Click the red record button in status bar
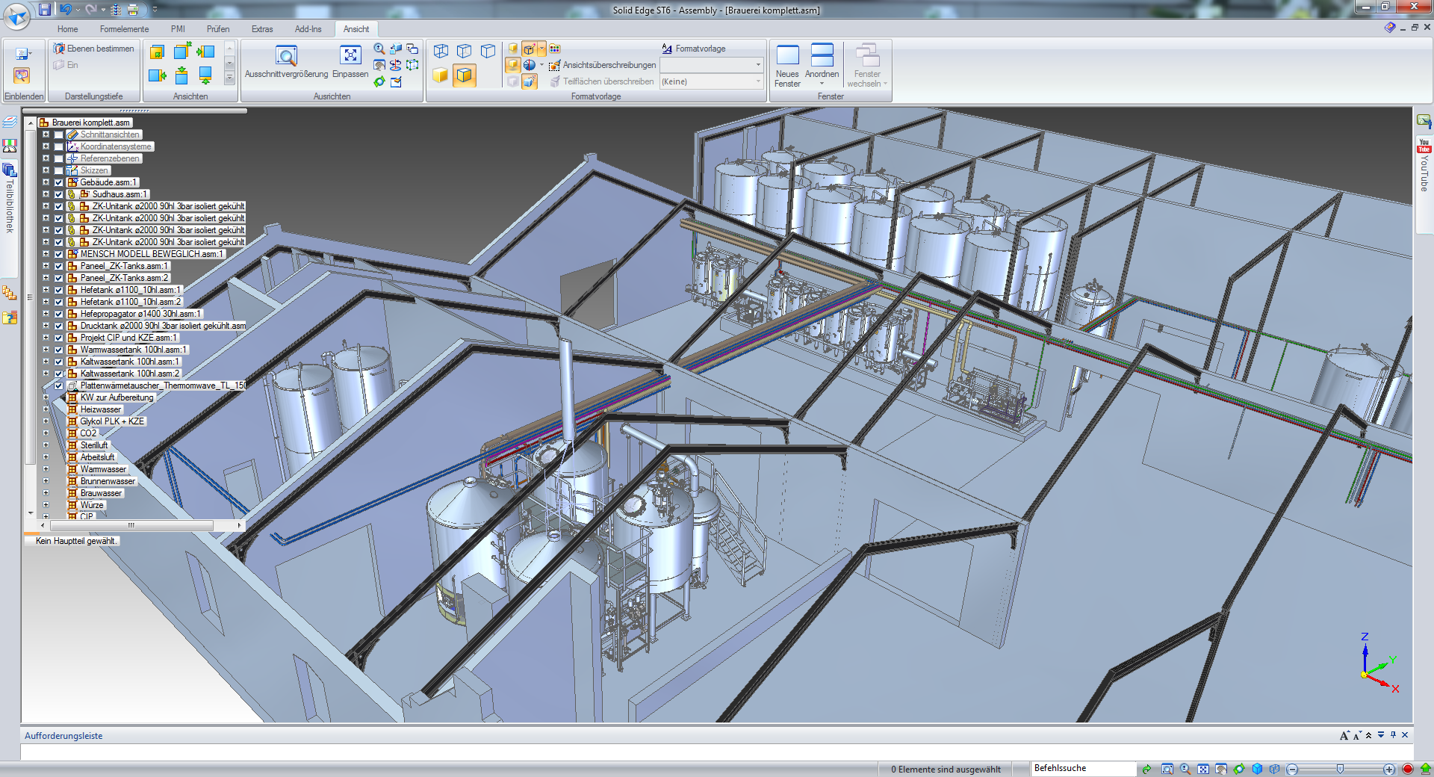This screenshot has height=777, width=1434. pos(1408,769)
